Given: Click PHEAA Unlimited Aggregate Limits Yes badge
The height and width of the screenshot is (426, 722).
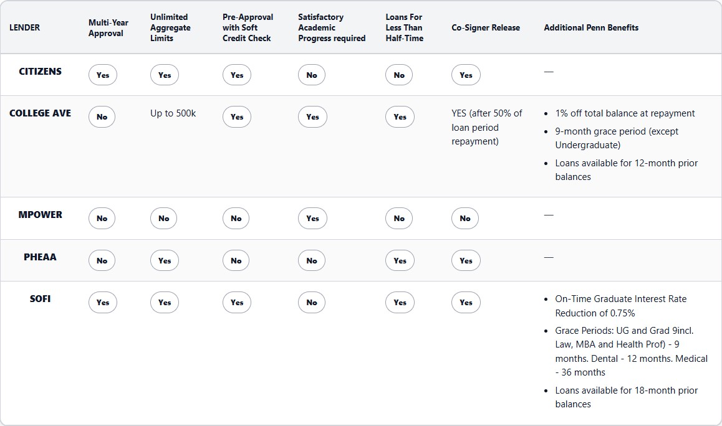Looking at the screenshot, I should [x=164, y=261].
